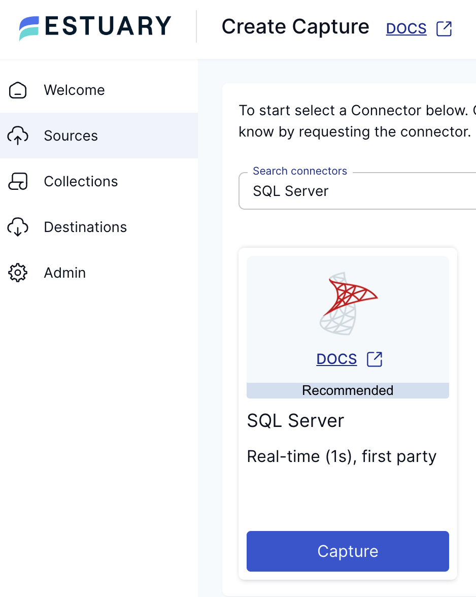Image resolution: width=476 pixels, height=597 pixels.
Task: Click the Destinations cloud-download icon
Action: coord(18,227)
